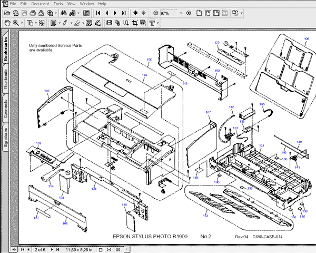
Task: Switch to the Thumbnails side tab
Action: tap(5, 79)
